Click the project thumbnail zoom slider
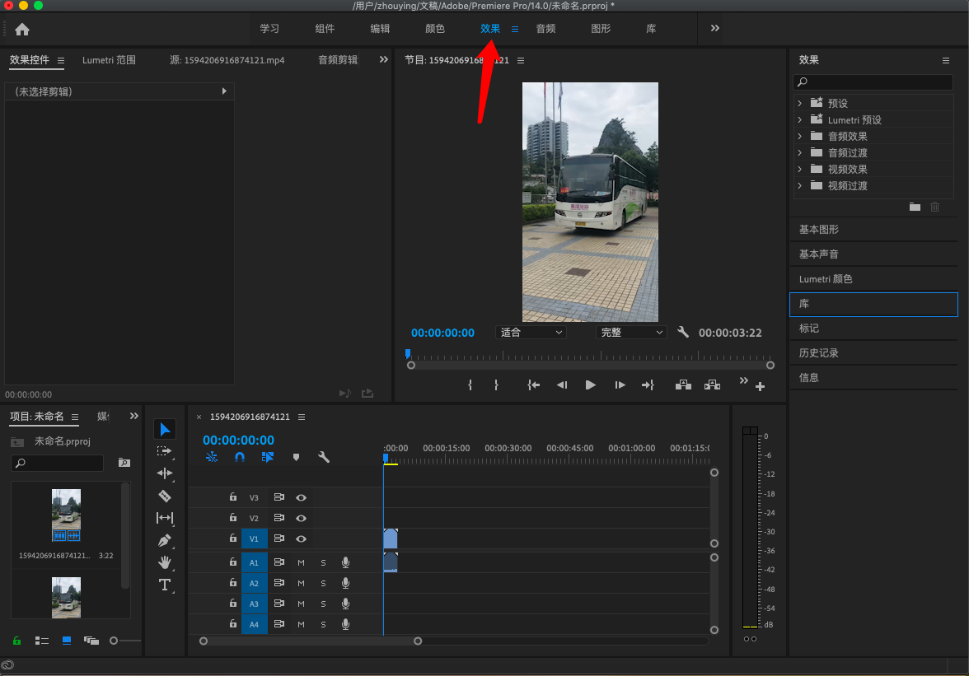This screenshot has height=676, width=969. (x=115, y=641)
